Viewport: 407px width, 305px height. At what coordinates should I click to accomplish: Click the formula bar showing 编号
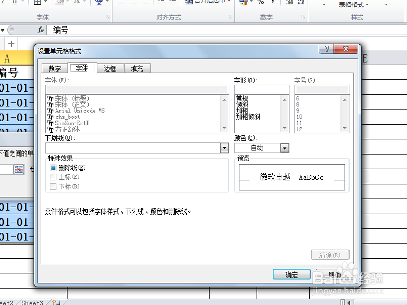click(226, 30)
